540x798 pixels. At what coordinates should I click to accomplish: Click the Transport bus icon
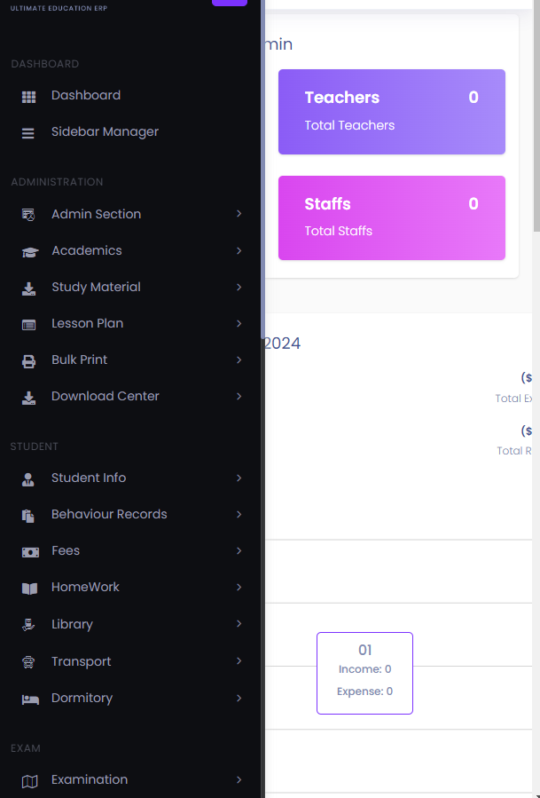point(28,662)
